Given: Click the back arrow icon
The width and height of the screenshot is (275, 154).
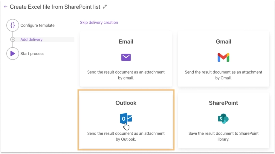Looking at the screenshot, I should 5,7.
